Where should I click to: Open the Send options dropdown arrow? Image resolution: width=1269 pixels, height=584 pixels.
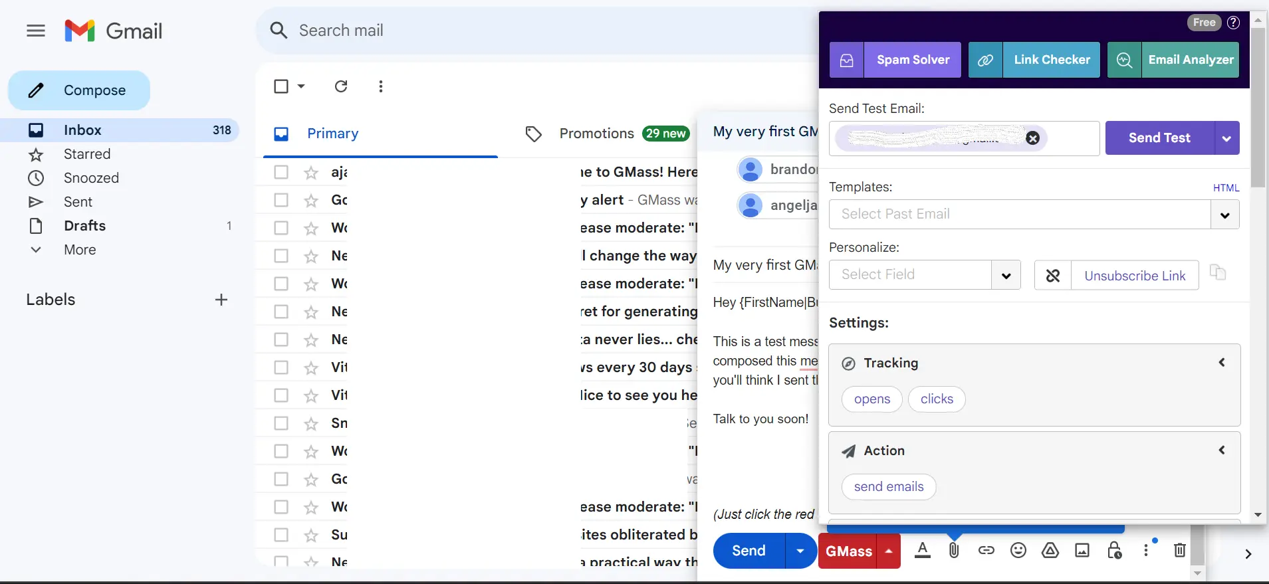coord(800,551)
